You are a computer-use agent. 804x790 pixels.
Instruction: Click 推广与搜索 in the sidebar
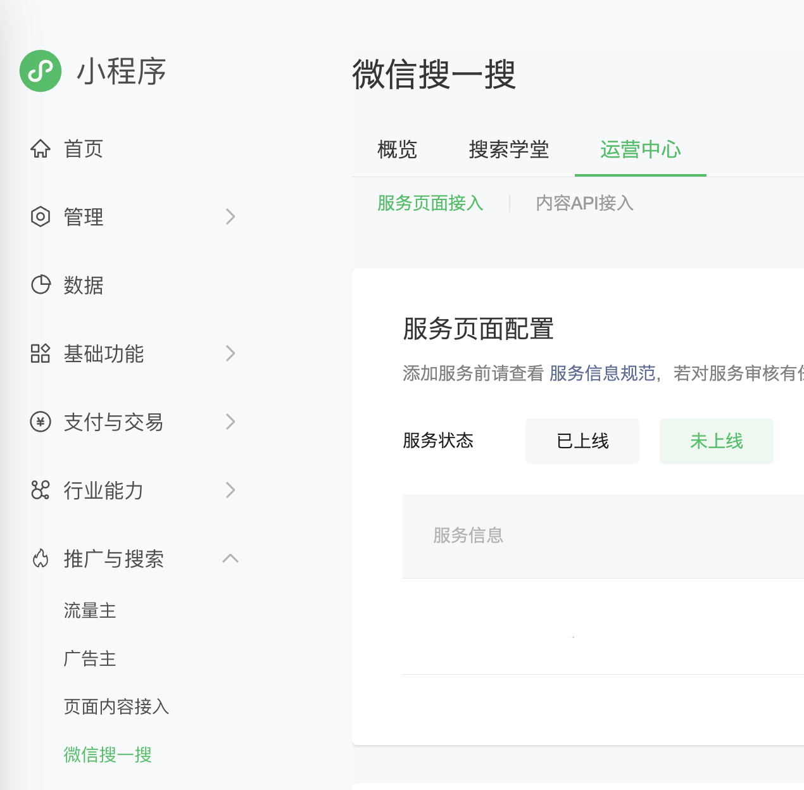click(x=114, y=558)
